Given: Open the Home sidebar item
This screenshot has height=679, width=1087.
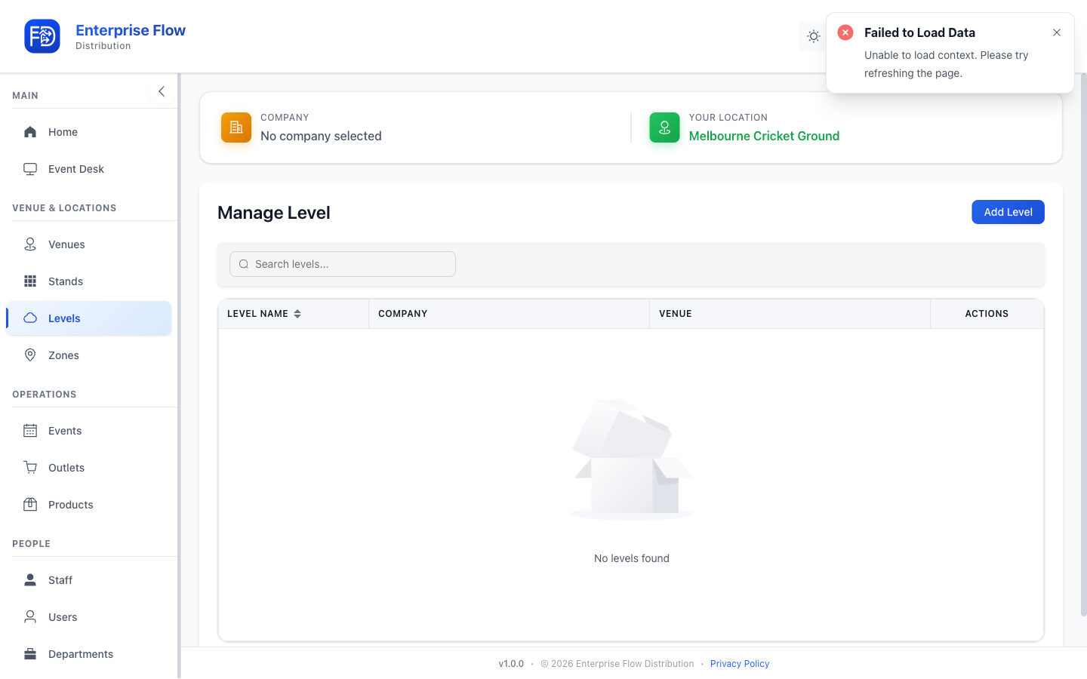Looking at the screenshot, I should coord(89,132).
